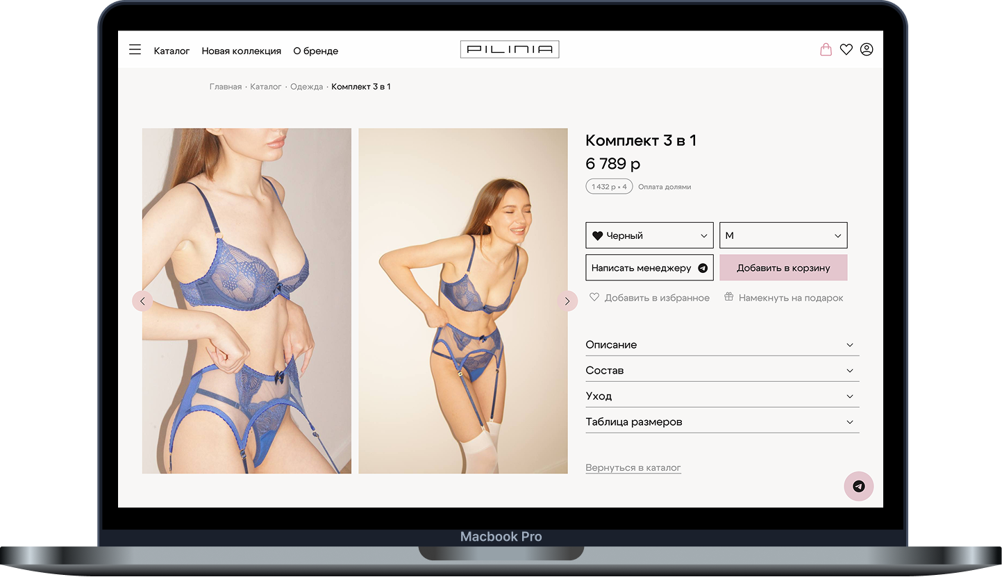The width and height of the screenshot is (1002, 577).
Task: Open the hamburger menu icon
Action: coord(135,49)
